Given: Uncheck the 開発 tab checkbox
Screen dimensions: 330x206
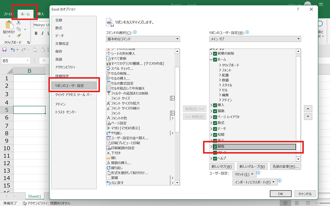Looking at the screenshot, I should (x=215, y=147).
